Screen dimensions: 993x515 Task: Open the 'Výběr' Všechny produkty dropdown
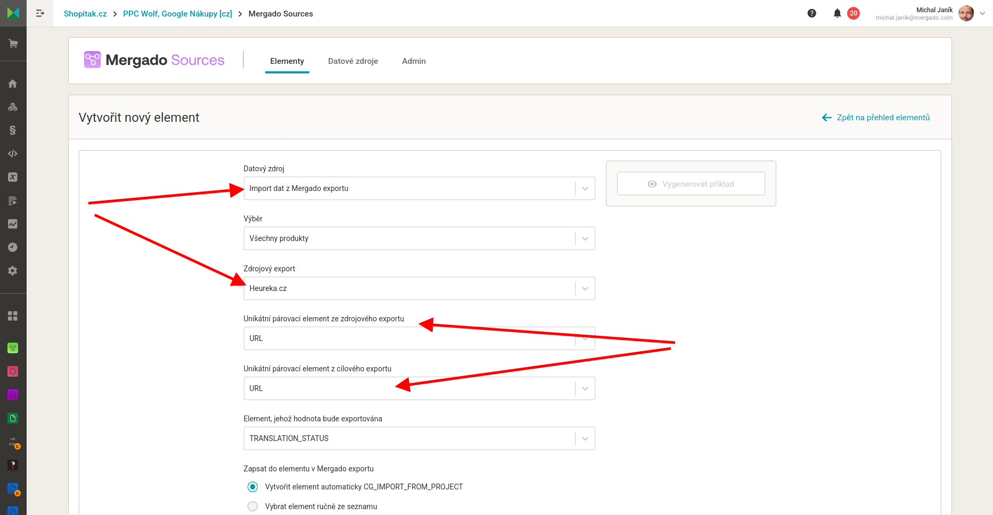pyautogui.click(x=418, y=238)
